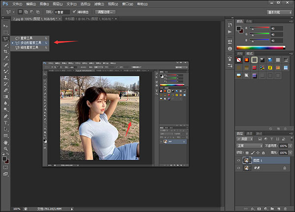Select the Type (T) tool
The height and width of the screenshot is (212, 295).
(x=6, y=122)
